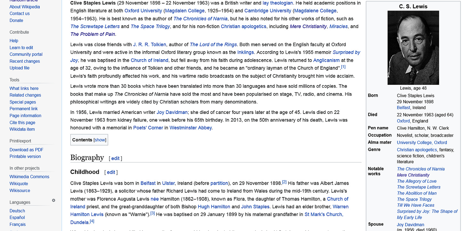Open What links here tool
466x231 pixels.
[24, 88]
